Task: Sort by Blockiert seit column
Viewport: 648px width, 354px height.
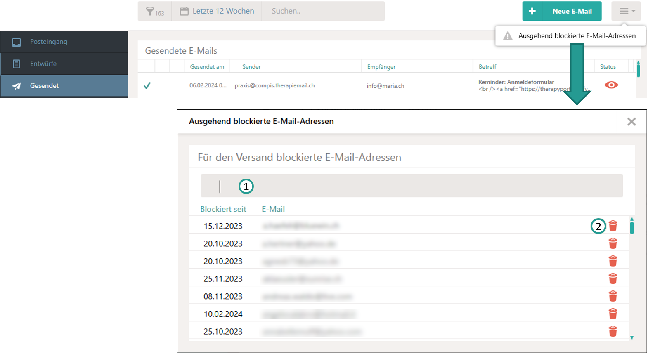Action: pyautogui.click(x=223, y=209)
